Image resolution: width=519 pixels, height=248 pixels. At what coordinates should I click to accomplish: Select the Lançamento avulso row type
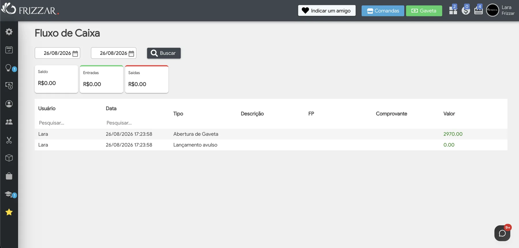point(195,145)
